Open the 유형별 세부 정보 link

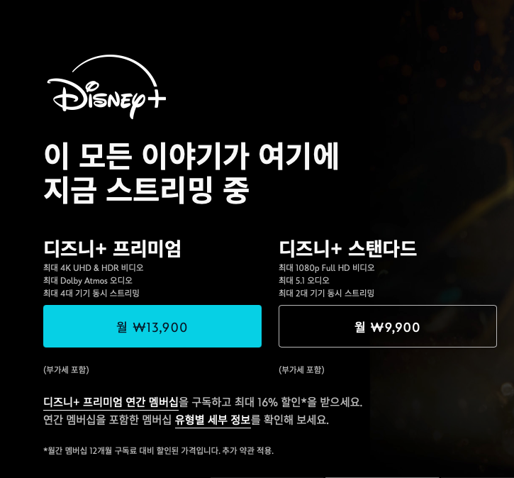coord(213,420)
